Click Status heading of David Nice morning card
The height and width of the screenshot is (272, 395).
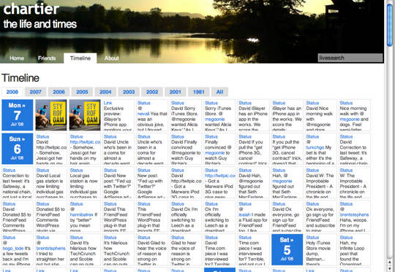tap(312, 103)
